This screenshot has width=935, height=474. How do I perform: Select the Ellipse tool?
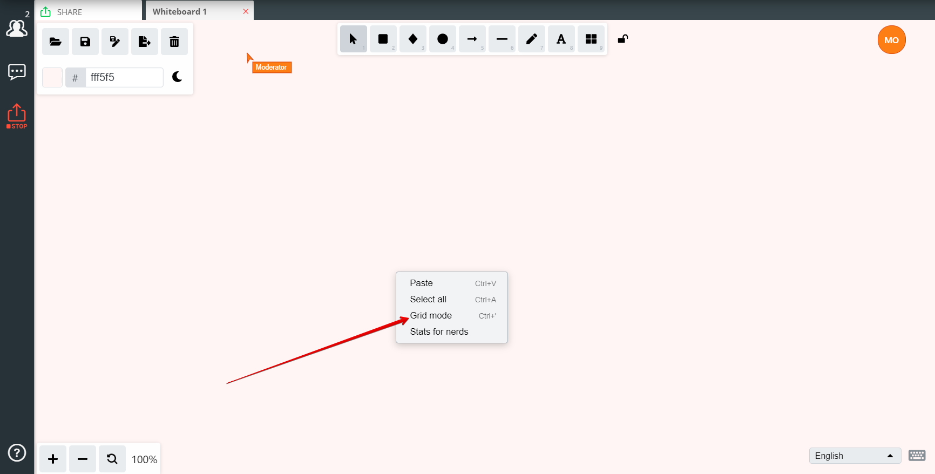(443, 39)
